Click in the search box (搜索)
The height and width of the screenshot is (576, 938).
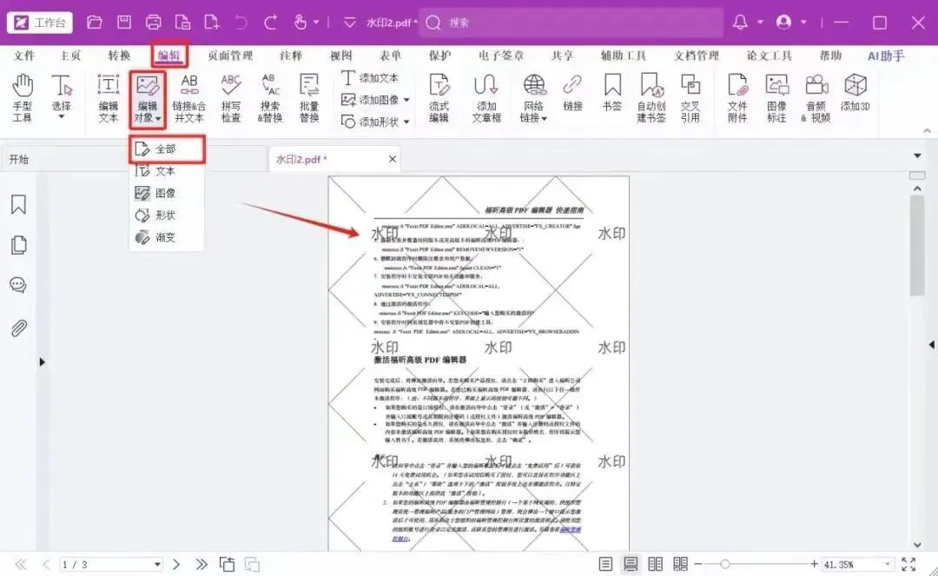pos(571,23)
